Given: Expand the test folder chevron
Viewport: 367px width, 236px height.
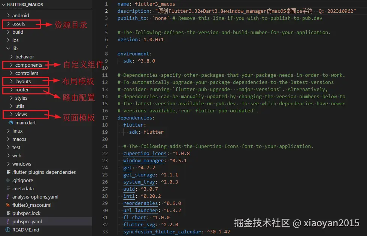Looking at the screenshot, I should coord(8,147).
